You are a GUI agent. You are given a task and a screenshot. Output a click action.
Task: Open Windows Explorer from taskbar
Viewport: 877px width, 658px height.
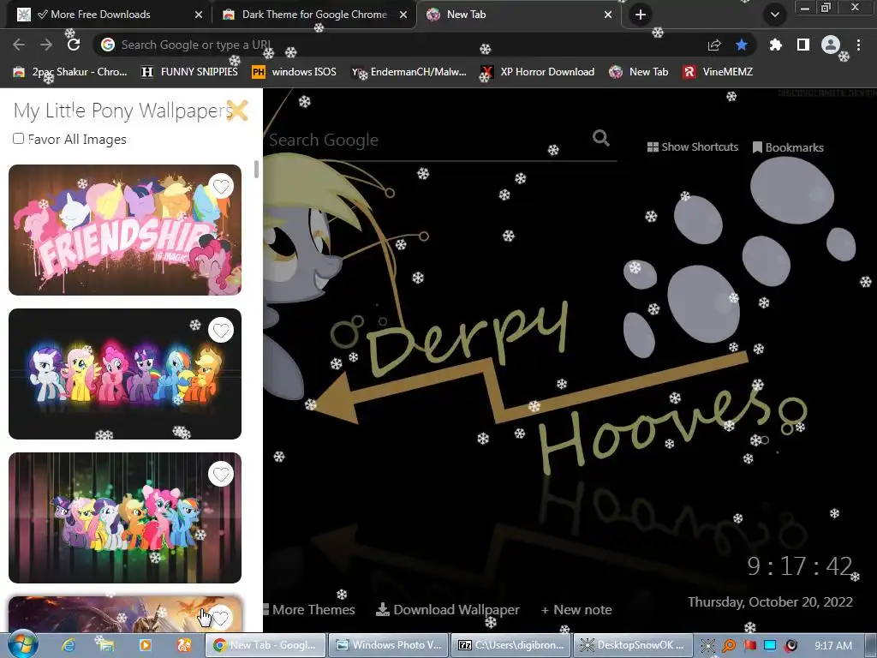coord(105,646)
